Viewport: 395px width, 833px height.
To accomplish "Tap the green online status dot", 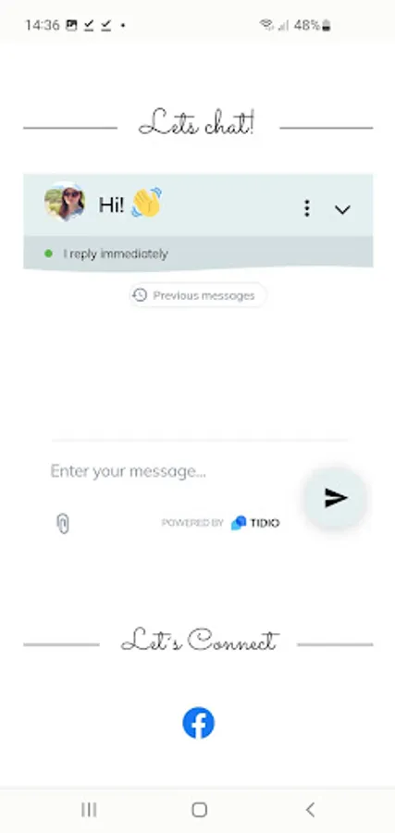I will point(48,254).
